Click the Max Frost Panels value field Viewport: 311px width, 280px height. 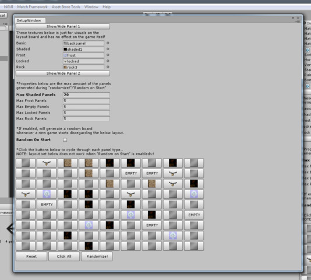pyautogui.click(x=86, y=101)
